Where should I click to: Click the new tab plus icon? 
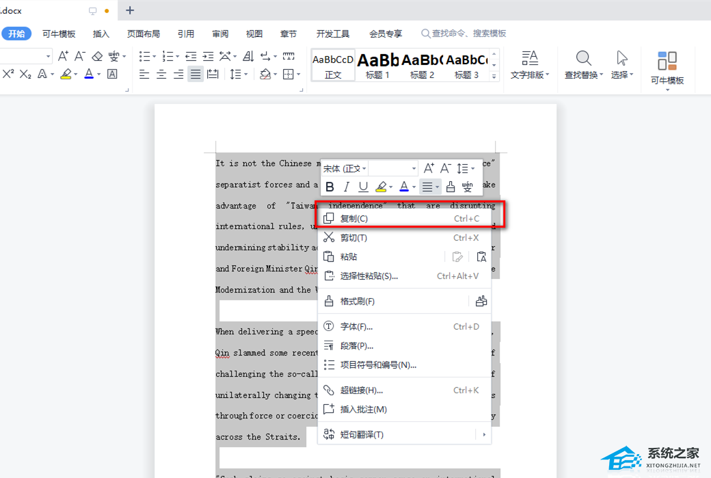coord(130,10)
